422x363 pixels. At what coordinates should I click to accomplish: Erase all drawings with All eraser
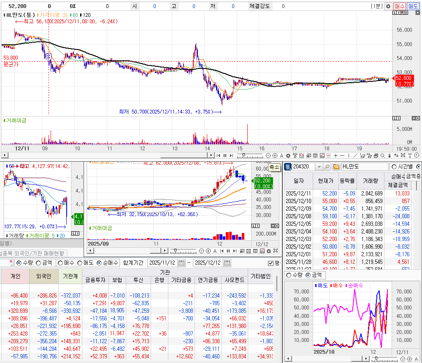pos(369,156)
